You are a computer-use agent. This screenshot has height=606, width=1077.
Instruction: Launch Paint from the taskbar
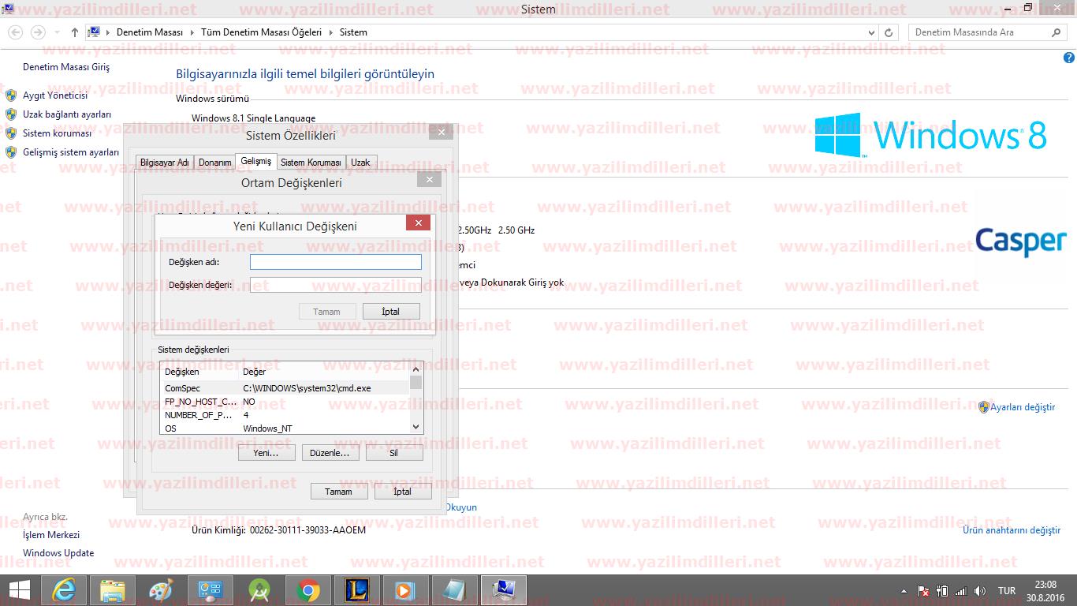pos(162,590)
